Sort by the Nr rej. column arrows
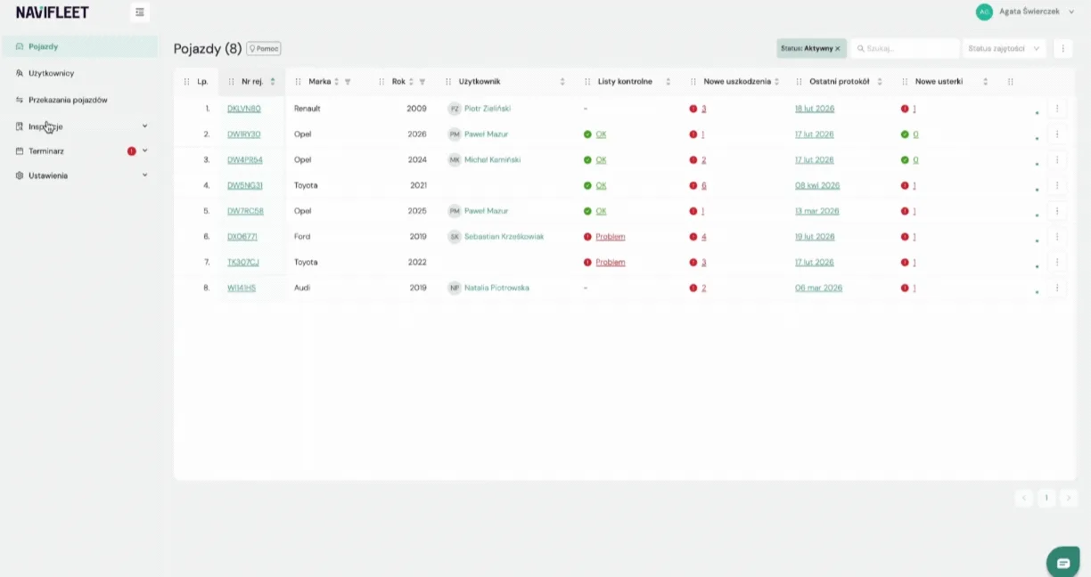Screen dimensions: 1091x577 (273, 82)
